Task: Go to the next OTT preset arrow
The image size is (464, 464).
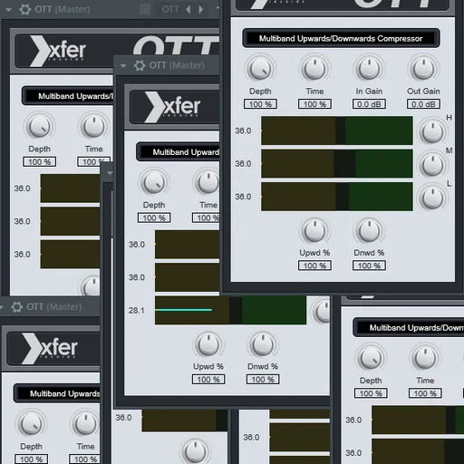Action: coord(200,9)
